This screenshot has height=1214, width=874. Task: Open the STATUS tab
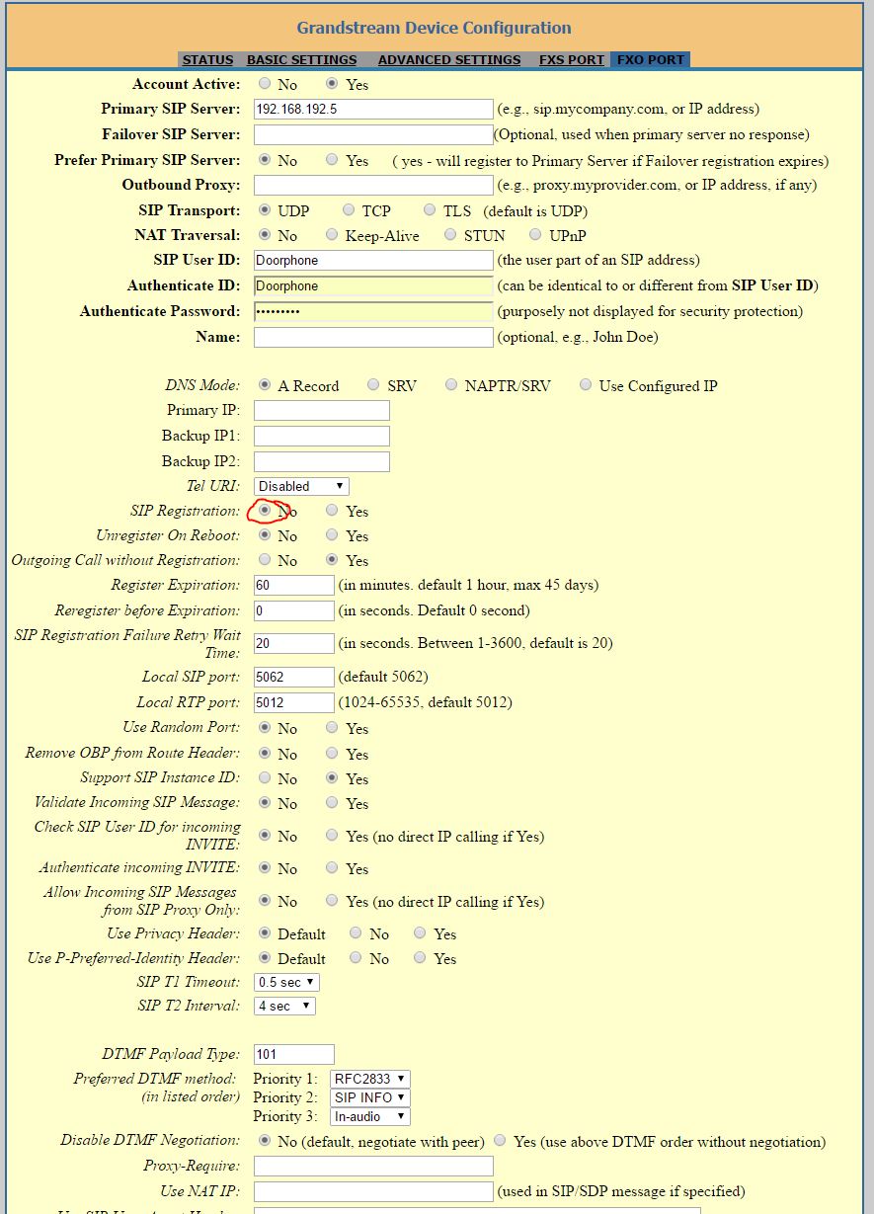click(x=207, y=60)
